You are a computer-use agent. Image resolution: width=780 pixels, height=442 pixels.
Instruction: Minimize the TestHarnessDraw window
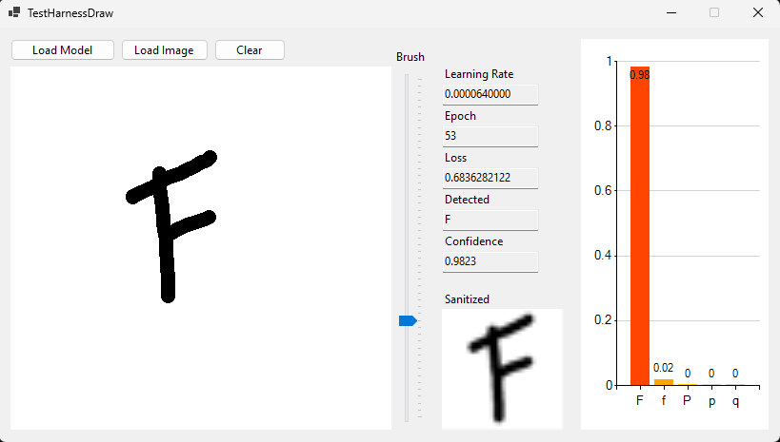[x=671, y=13]
